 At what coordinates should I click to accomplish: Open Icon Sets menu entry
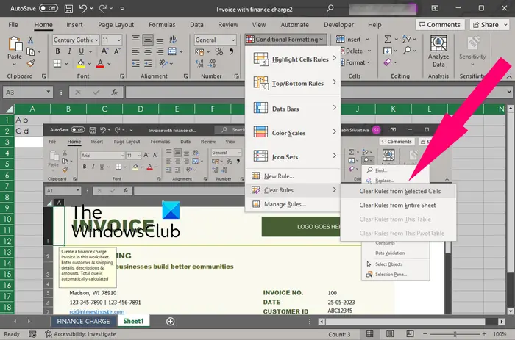(x=294, y=156)
